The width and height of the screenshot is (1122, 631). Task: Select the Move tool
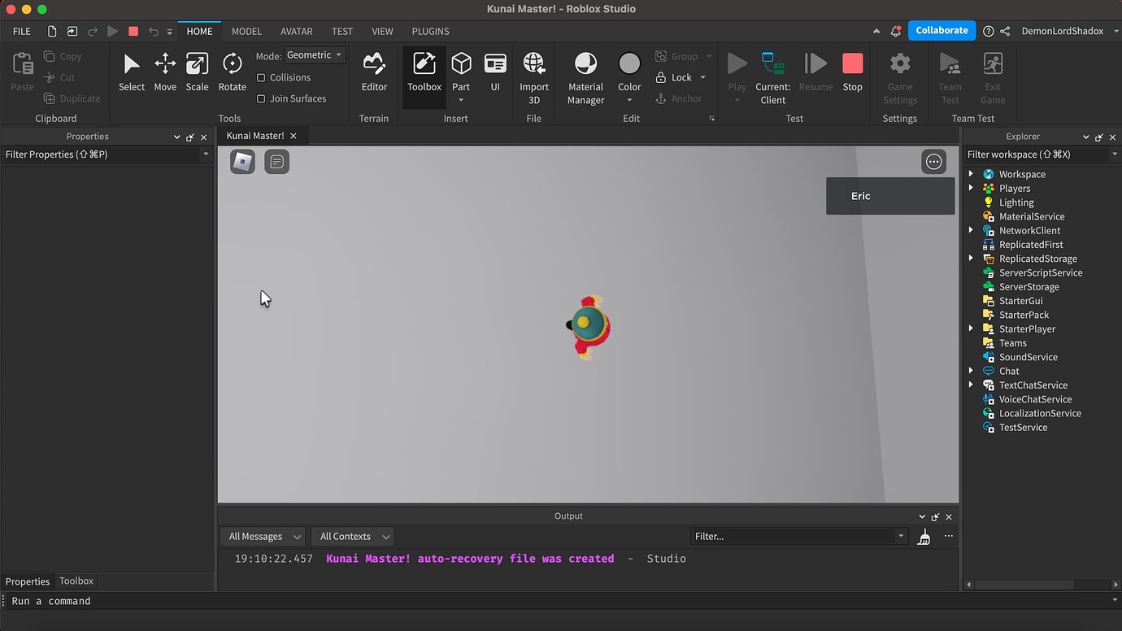tap(165, 72)
